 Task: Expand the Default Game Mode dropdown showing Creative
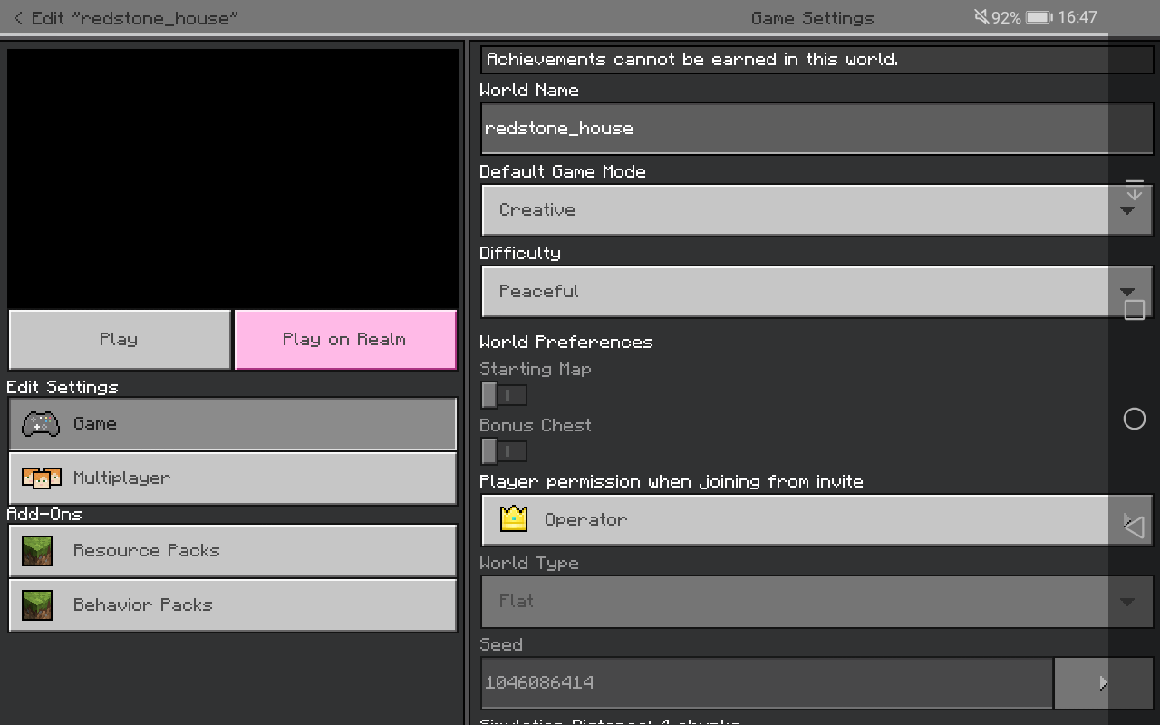click(817, 210)
